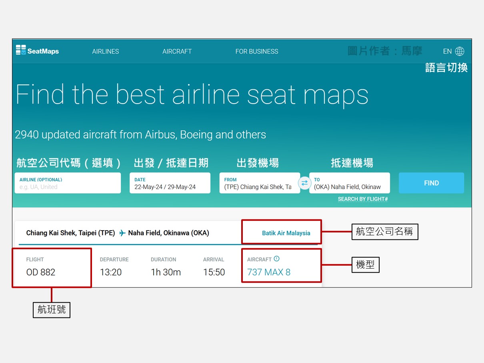
Task: Click the TO field Naha Field
Action: point(350,183)
